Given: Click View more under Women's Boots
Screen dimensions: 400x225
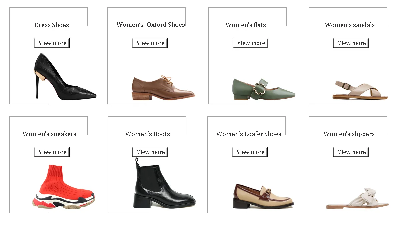Looking at the screenshot, I should 150,152.
